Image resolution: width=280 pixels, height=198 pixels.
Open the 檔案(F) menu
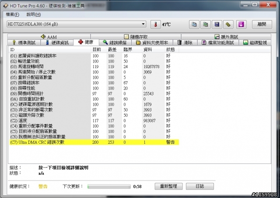point(13,14)
